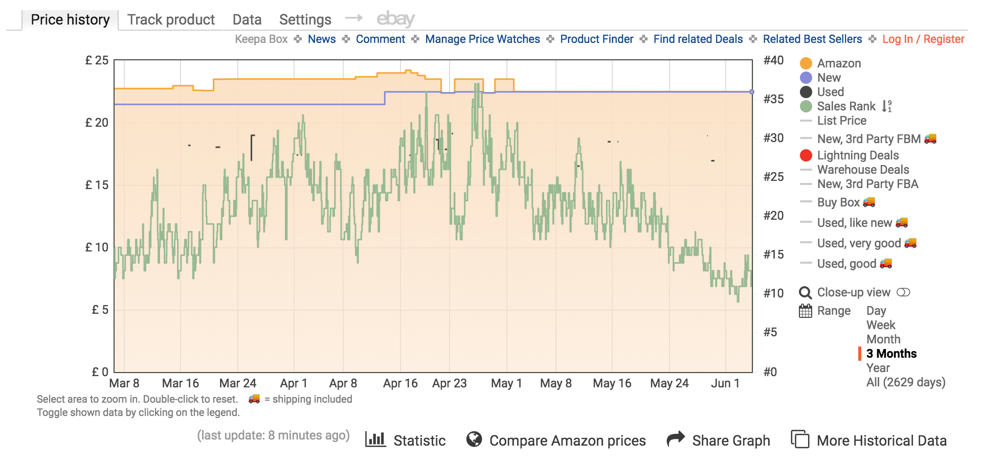
Task: Toggle New, 3rd Party FBM legend entry
Action: [x=868, y=139]
